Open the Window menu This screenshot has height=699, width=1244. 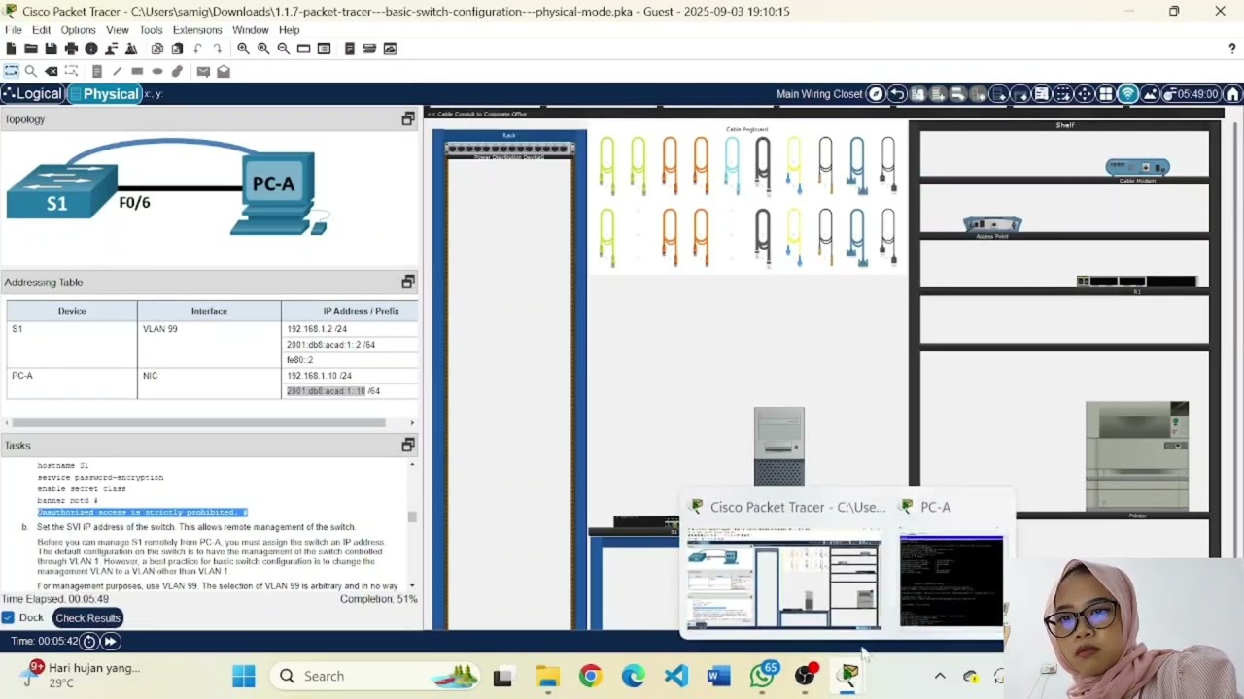click(251, 30)
